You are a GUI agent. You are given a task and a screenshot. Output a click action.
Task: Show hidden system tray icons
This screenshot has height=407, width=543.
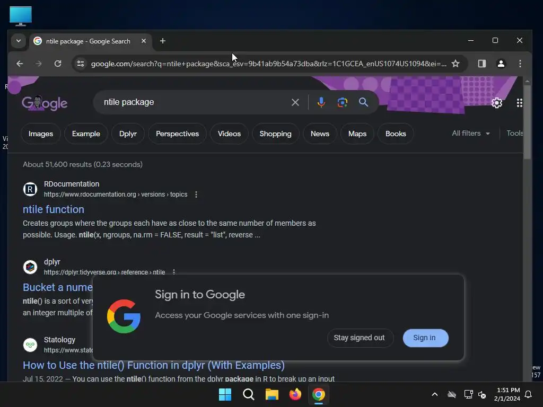[435, 394]
